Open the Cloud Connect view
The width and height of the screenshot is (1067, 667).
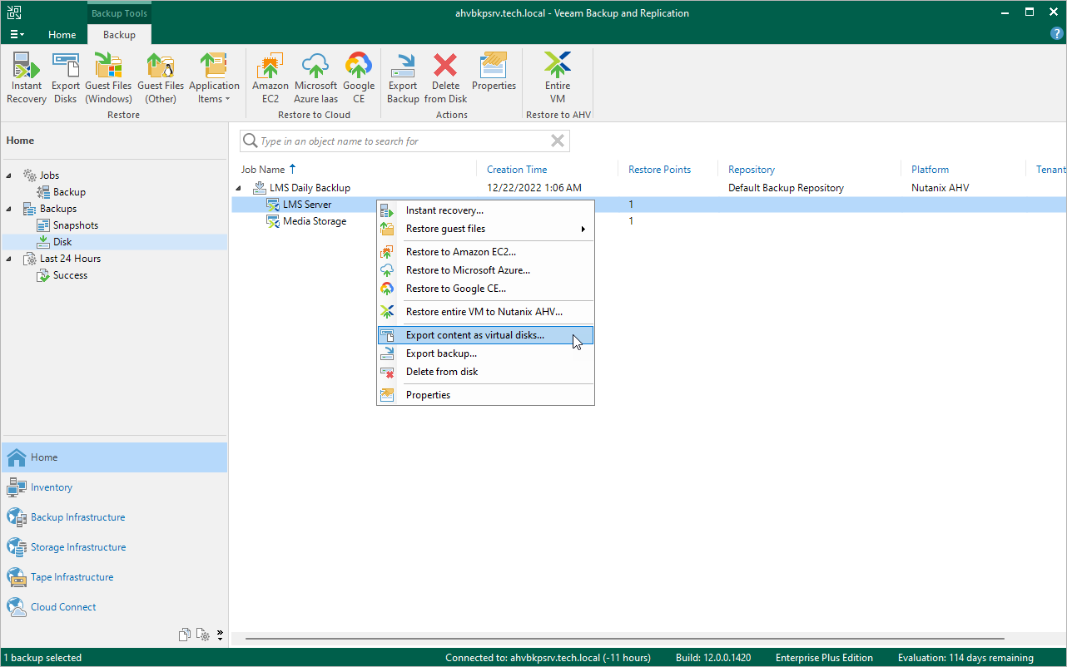point(114,607)
